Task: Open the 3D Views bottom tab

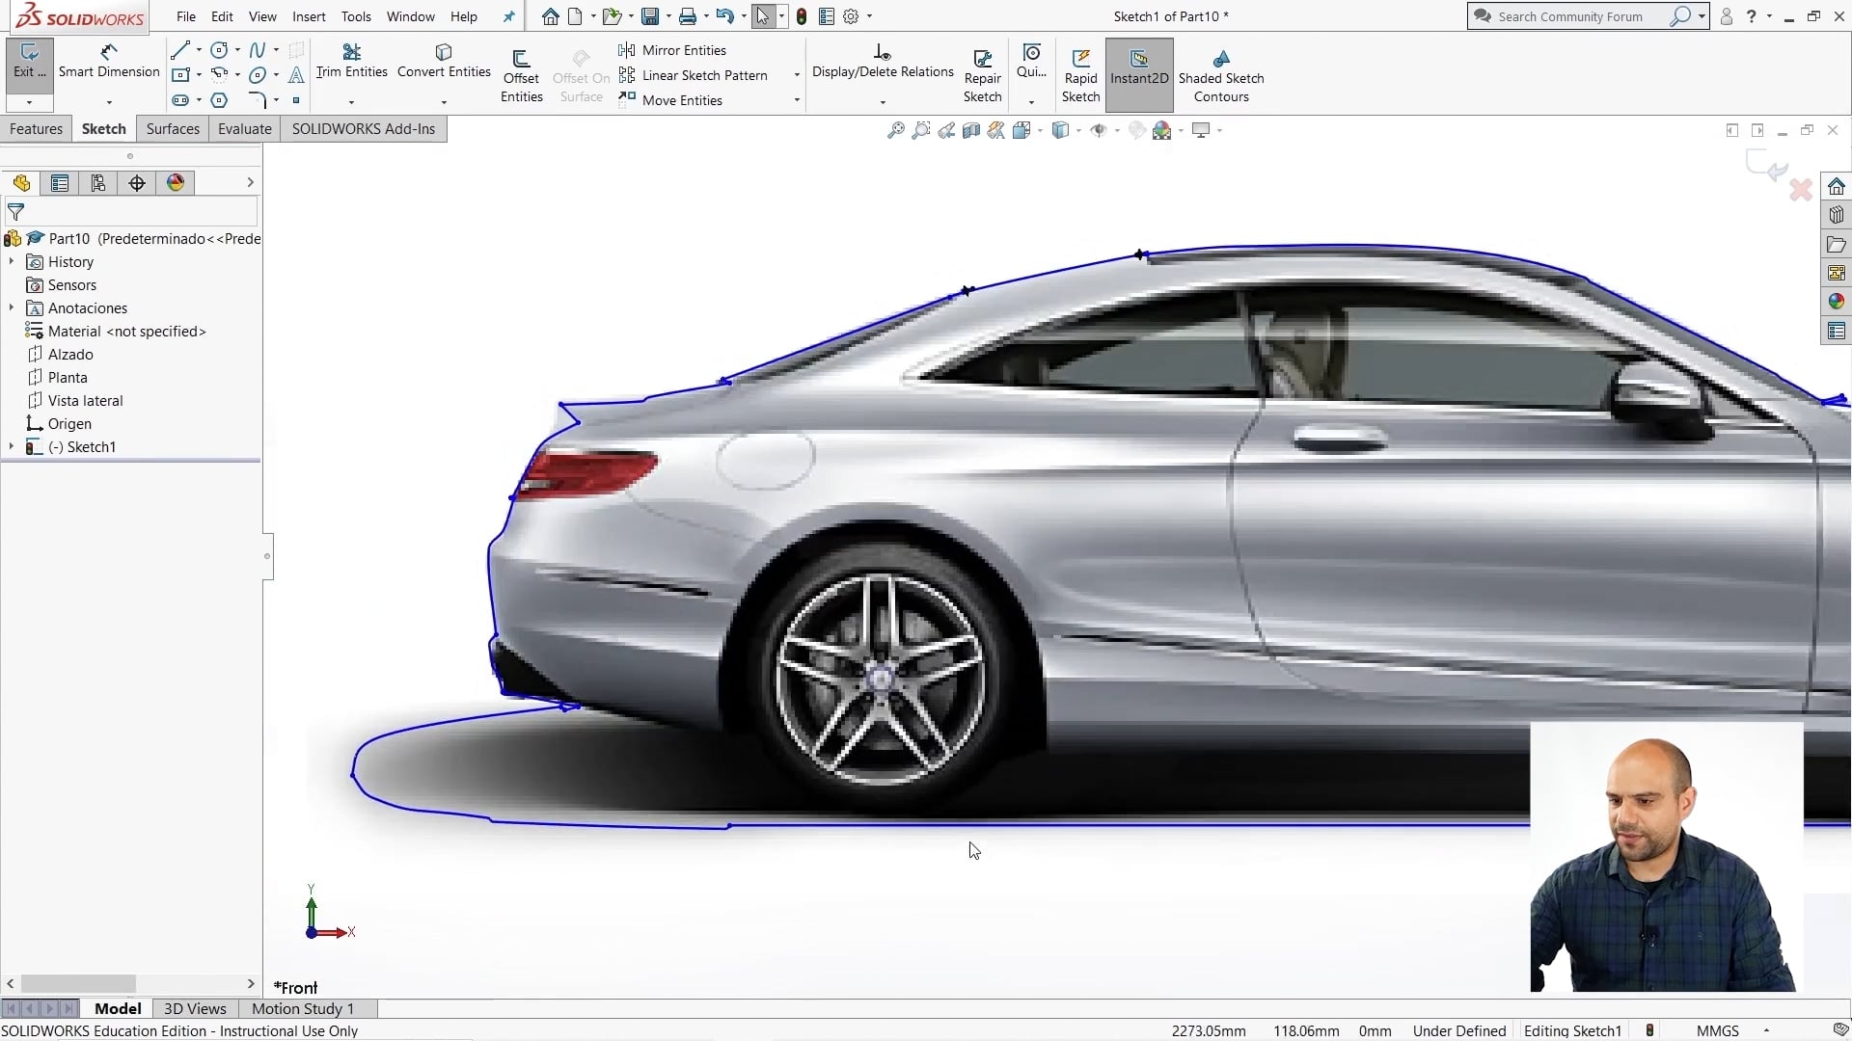Action: tap(195, 1008)
